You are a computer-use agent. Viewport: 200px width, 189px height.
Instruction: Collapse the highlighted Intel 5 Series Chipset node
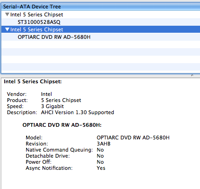[x=7, y=29]
